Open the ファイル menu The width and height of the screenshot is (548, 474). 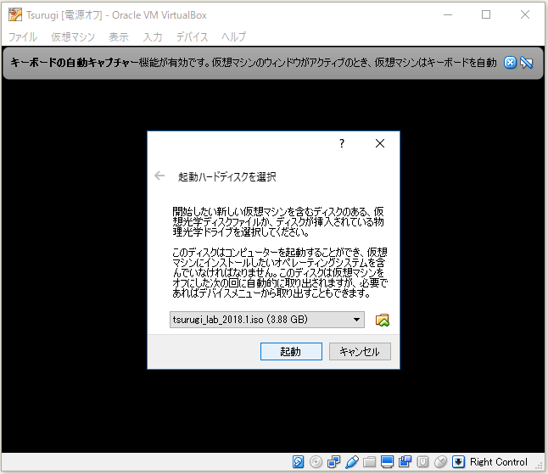(23, 36)
